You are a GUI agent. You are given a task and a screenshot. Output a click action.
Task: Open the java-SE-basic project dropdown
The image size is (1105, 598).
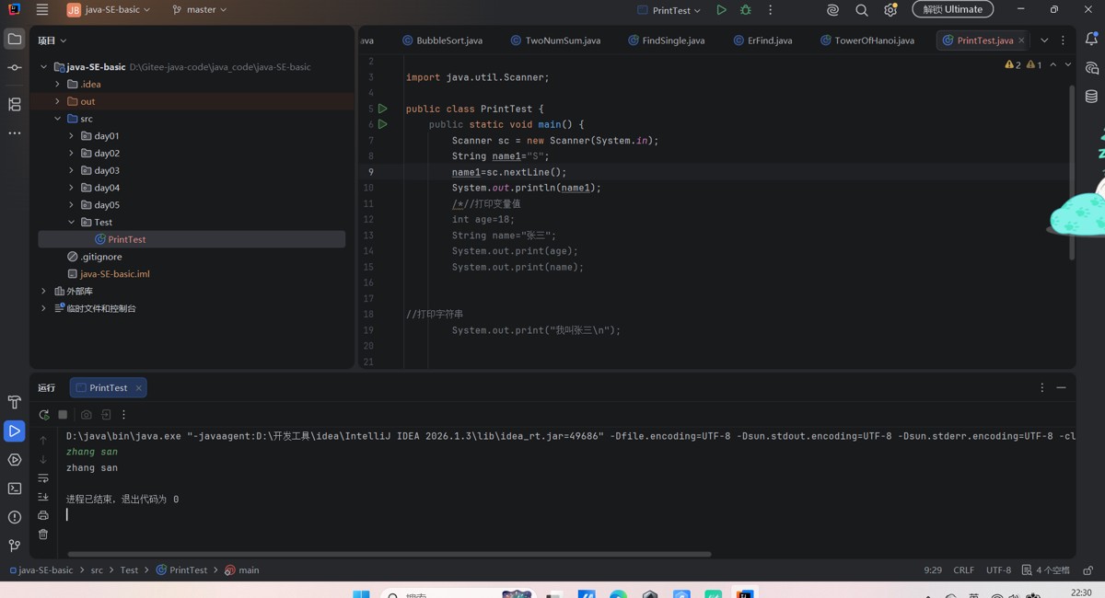[x=108, y=10]
